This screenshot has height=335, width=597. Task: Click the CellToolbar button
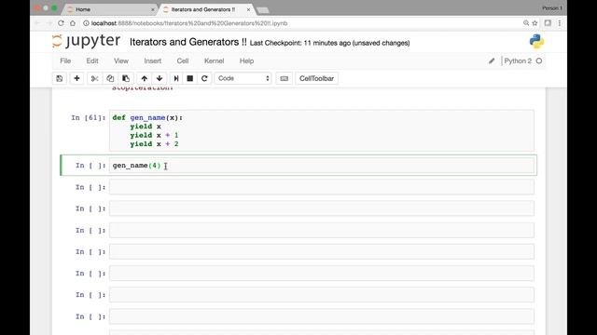point(316,78)
